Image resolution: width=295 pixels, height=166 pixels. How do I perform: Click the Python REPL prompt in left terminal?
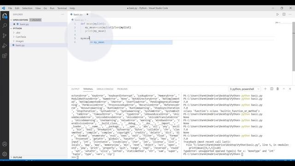point(74,157)
